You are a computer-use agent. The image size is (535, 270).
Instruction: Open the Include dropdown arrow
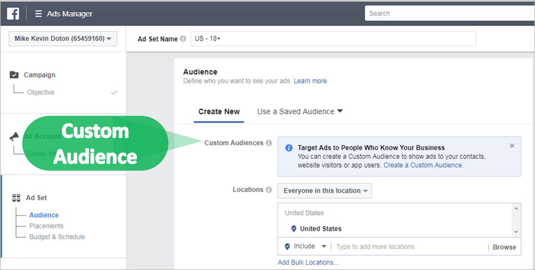click(x=324, y=246)
